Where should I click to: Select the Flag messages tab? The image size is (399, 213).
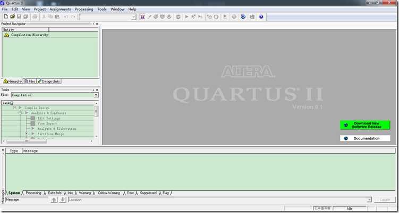point(166,193)
